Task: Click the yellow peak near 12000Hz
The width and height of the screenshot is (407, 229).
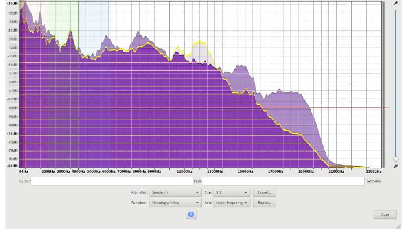Action: pos(200,42)
